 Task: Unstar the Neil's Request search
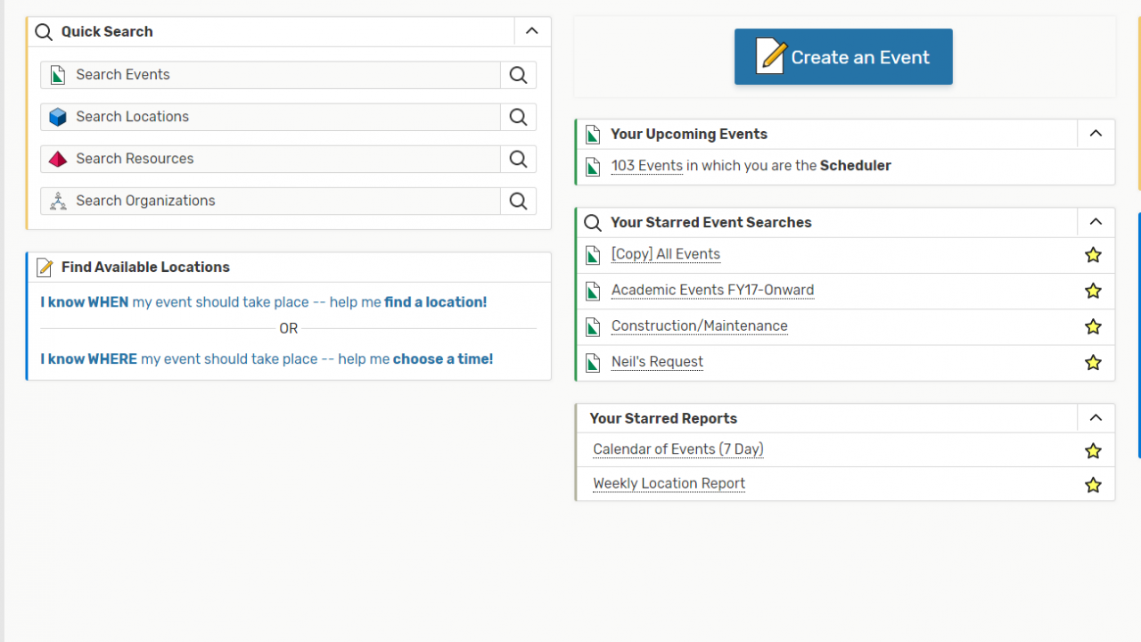1093,362
